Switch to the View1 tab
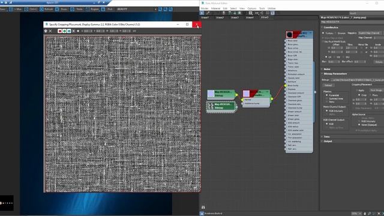Image resolution: width=384 pixels, height=216 pixels. point(205,17)
